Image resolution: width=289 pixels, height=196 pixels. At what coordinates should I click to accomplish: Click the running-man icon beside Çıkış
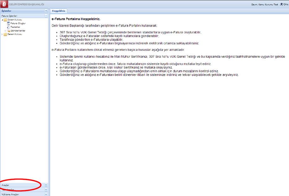pos(281,5)
